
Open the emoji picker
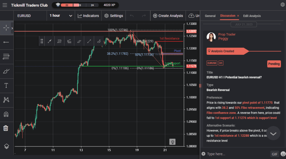[283, 154]
